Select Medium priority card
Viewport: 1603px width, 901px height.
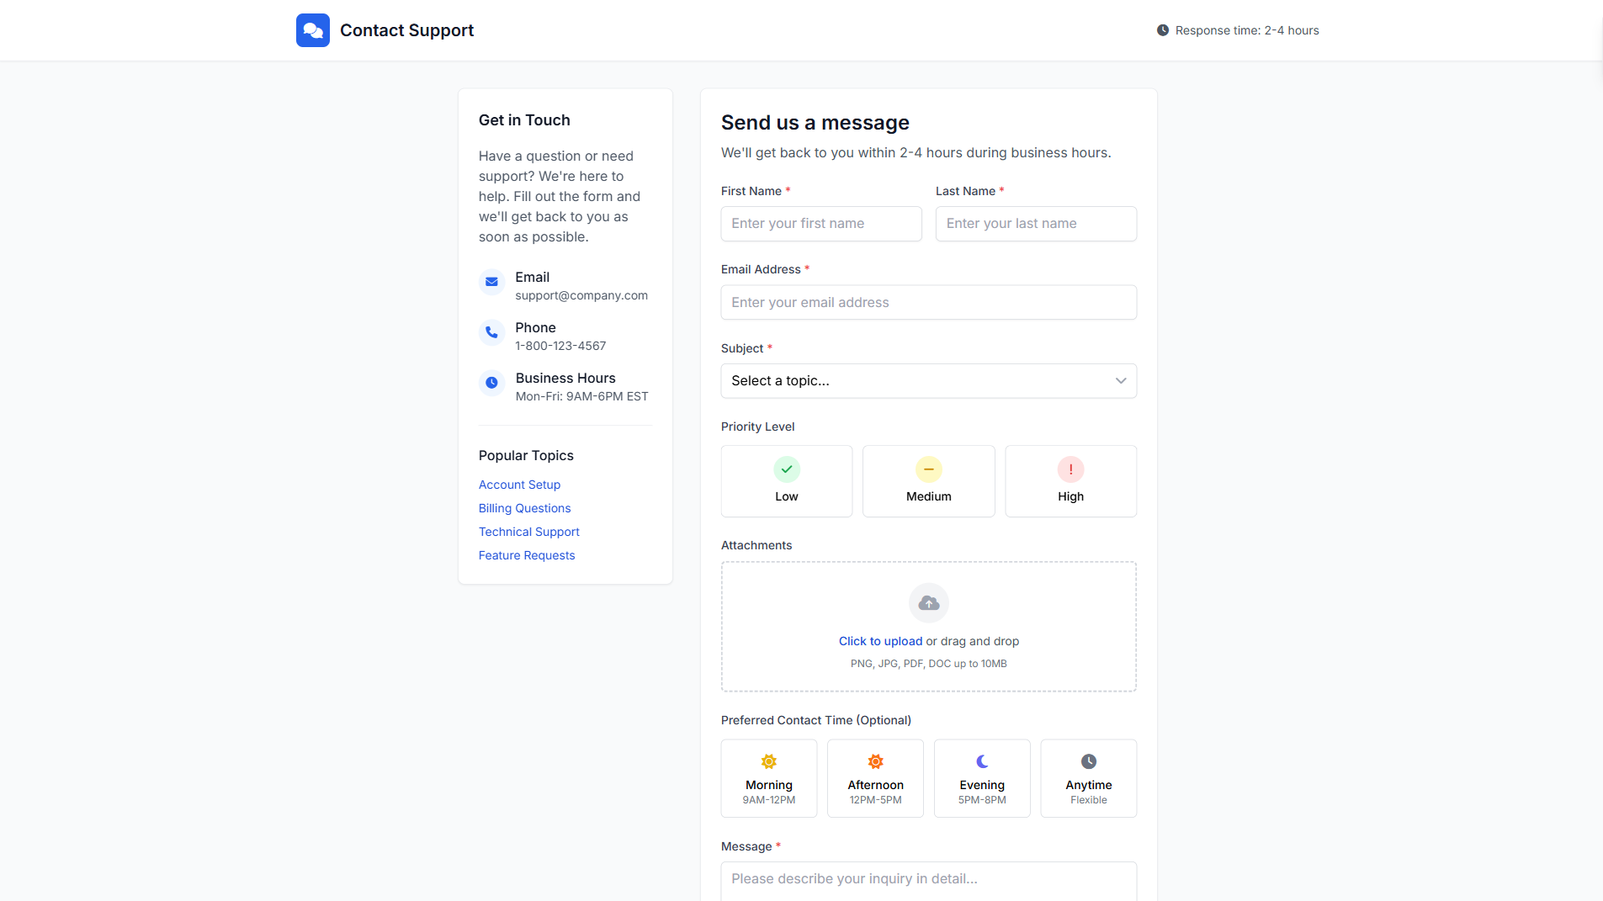pyautogui.click(x=928, y=480)
